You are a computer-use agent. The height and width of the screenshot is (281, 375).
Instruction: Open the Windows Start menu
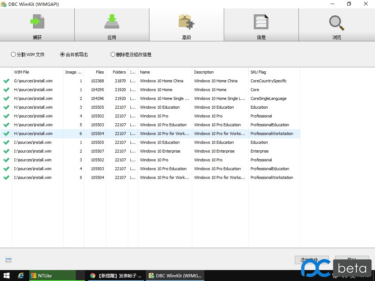6,276
